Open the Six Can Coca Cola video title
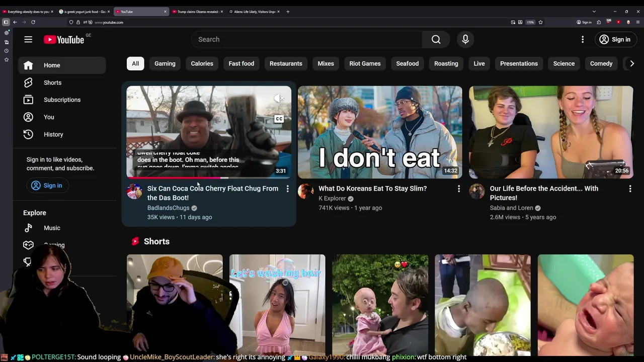Screen dimensions: 644x362 click(x=212, y=193)
